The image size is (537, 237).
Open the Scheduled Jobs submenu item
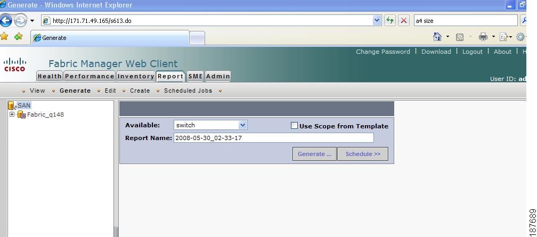pos(188,91)
